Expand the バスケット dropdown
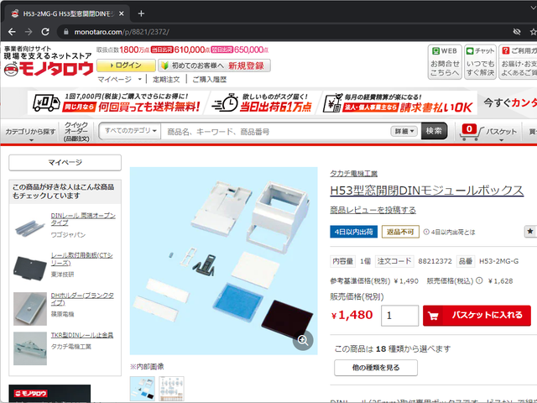The image size is (537, 403). point(502,133)
